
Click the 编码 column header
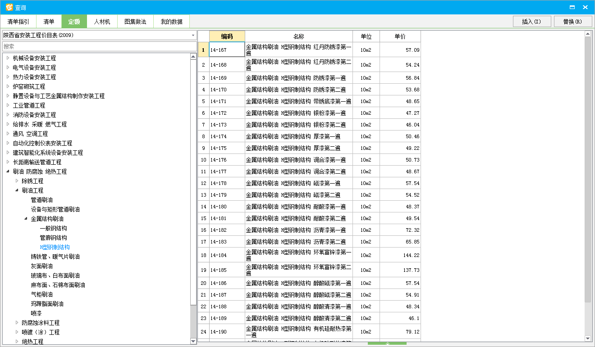[227, 36]
